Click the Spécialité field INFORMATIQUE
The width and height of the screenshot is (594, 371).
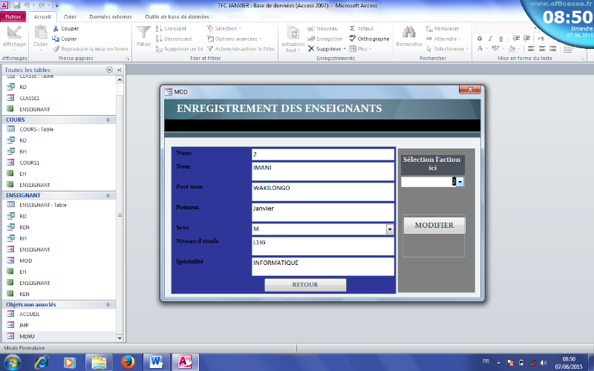point(323,266)
